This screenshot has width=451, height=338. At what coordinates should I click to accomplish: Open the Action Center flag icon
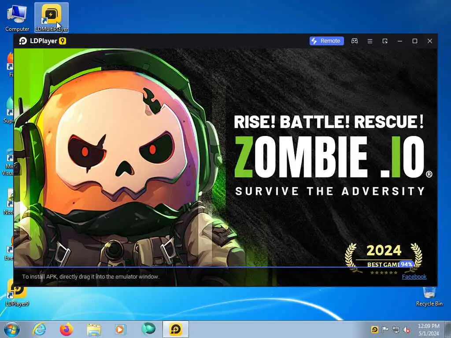point(385,330)
